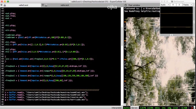Click the Stethoscope window title icon

[172, 1]
